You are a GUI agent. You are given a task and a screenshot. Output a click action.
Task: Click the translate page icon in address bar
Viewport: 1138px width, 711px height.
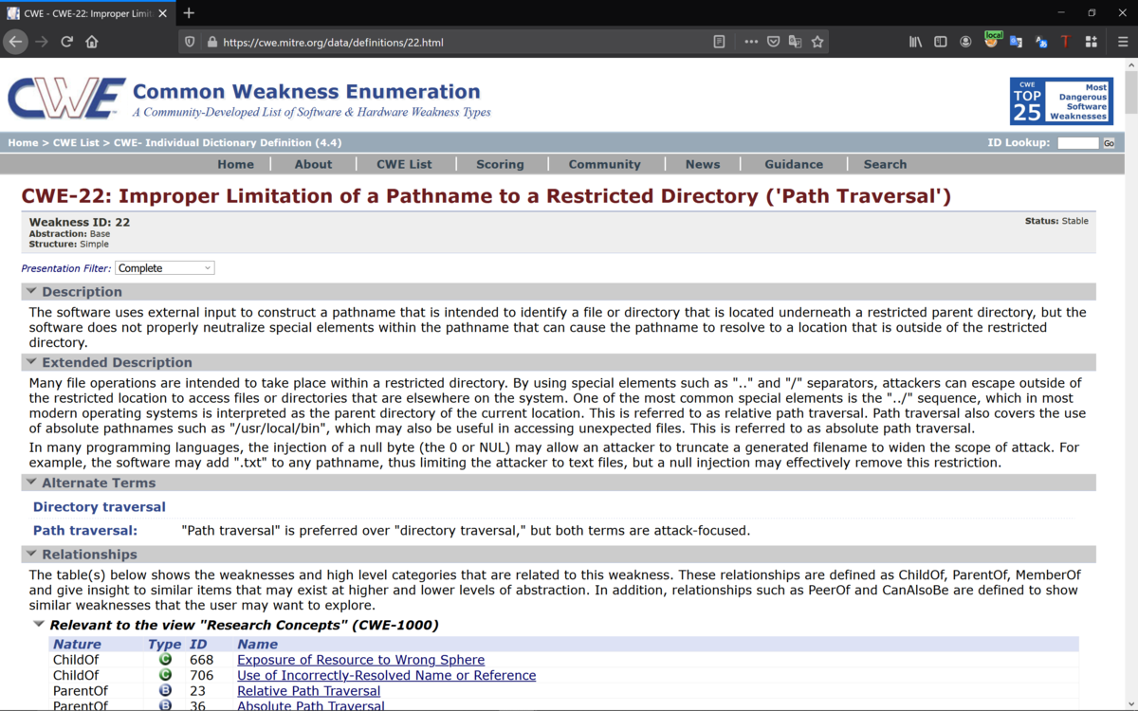click(796, 42)
